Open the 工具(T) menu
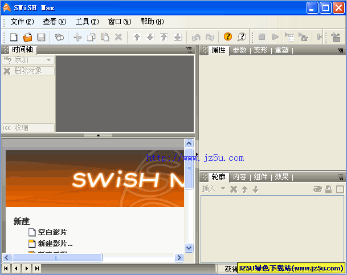 [87, 22]
